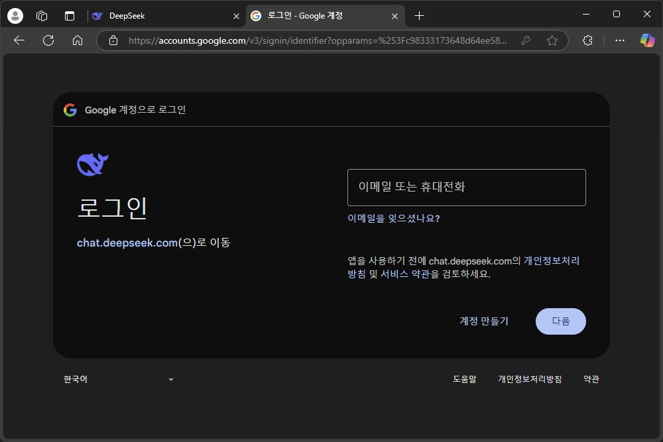Click the Google 계정으로 로그인 header text
The width and height of the screenshot is (663, 442).
(135, 110)
